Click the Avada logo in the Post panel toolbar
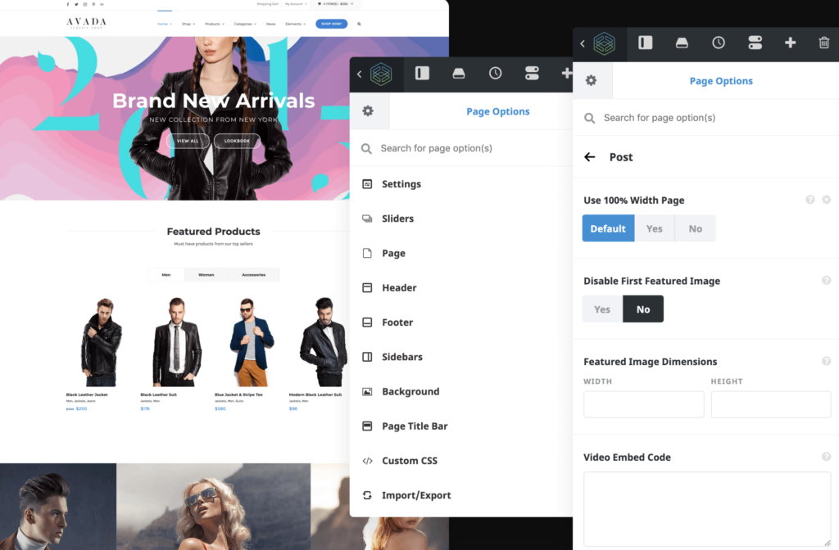839x550 pixels. pyautogui.click(x=605, y=43)
